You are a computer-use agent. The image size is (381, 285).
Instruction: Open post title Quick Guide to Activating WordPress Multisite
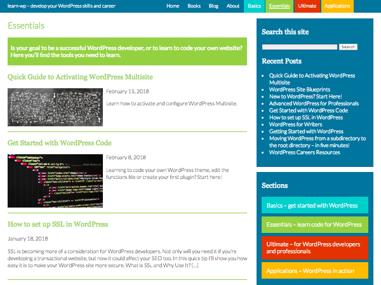click(x=80, y=77)
